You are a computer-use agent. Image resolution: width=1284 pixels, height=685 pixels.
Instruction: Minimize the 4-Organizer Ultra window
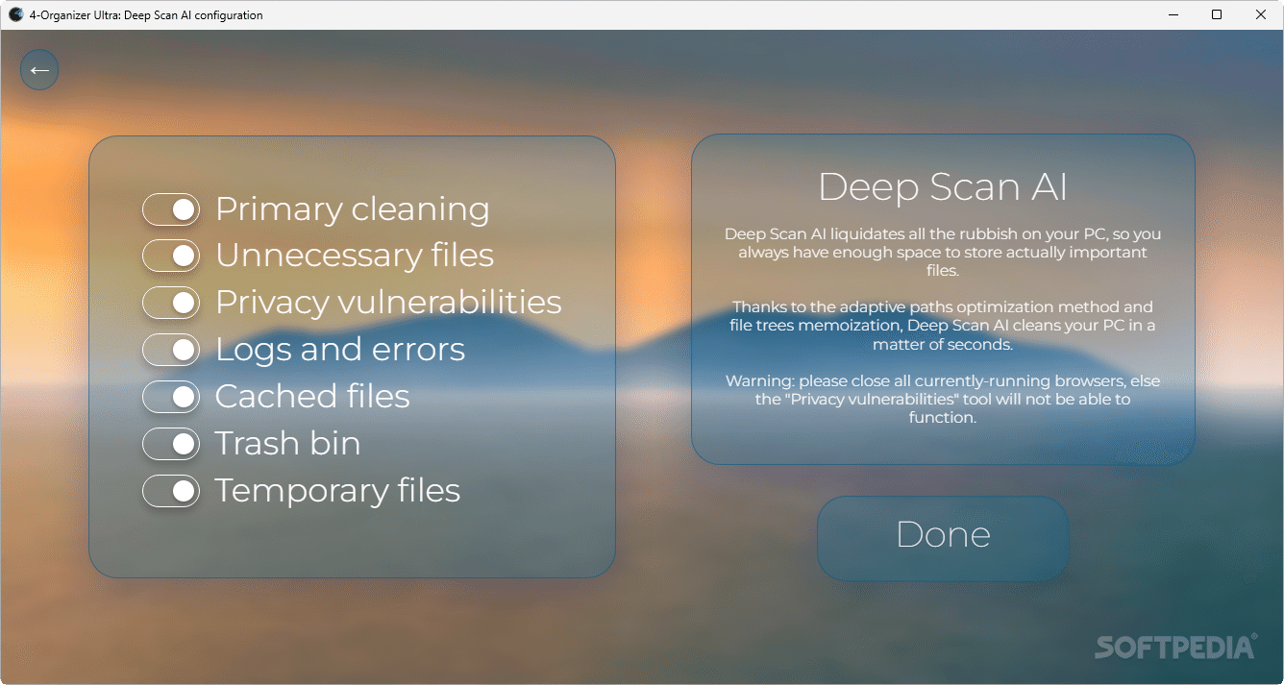click(x=1173, y=14)
